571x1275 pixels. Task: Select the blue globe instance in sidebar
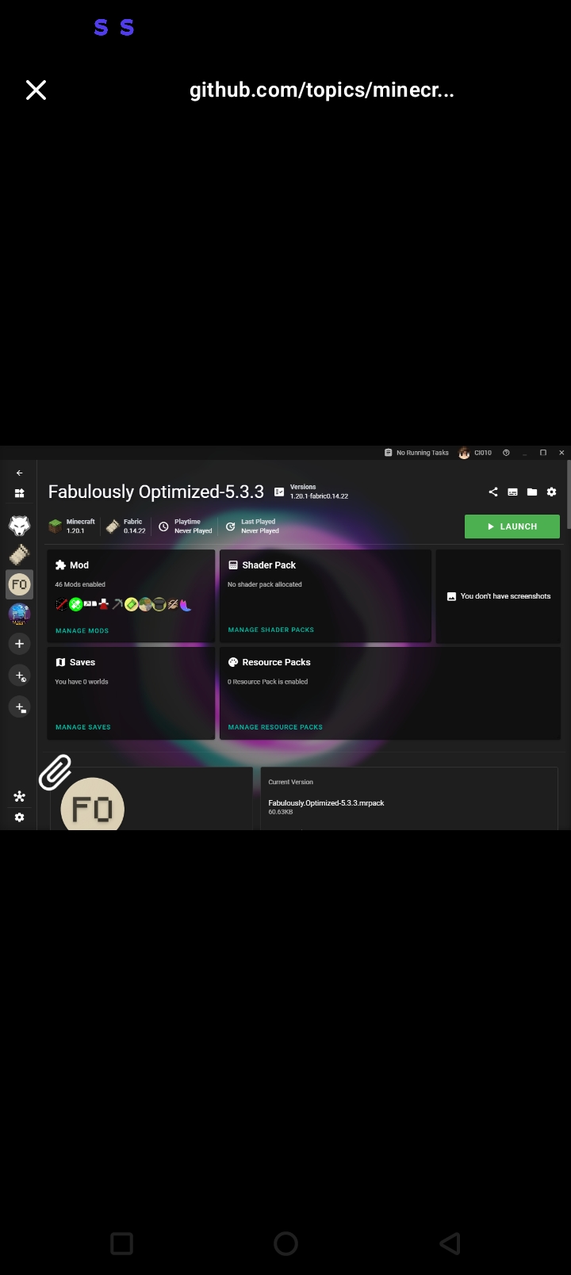(x=19, y=614)
